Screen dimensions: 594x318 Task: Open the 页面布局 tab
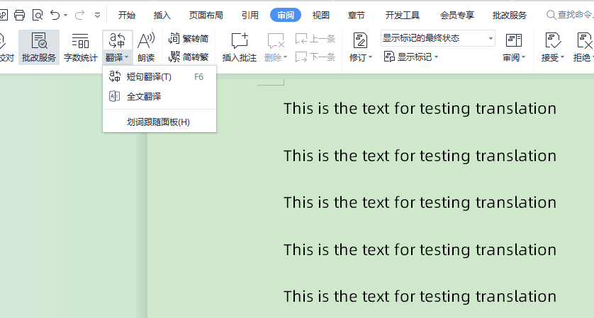[206, 15]
